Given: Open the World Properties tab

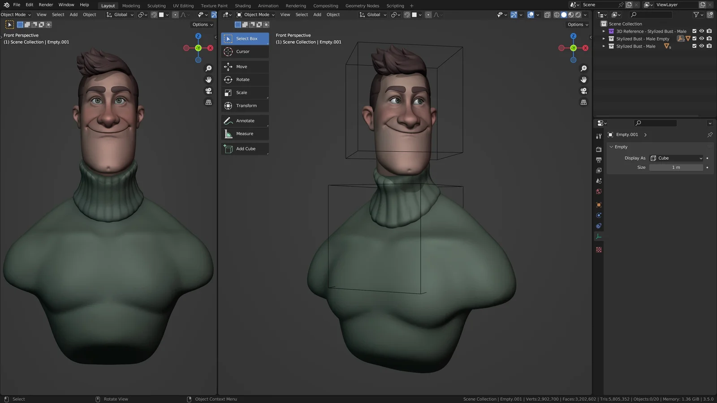Looking at the screenshot, I should coord(599,191).
